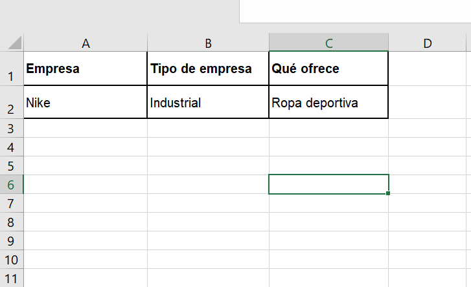Select column B header
471x287 pixels.
coord(208,43)
